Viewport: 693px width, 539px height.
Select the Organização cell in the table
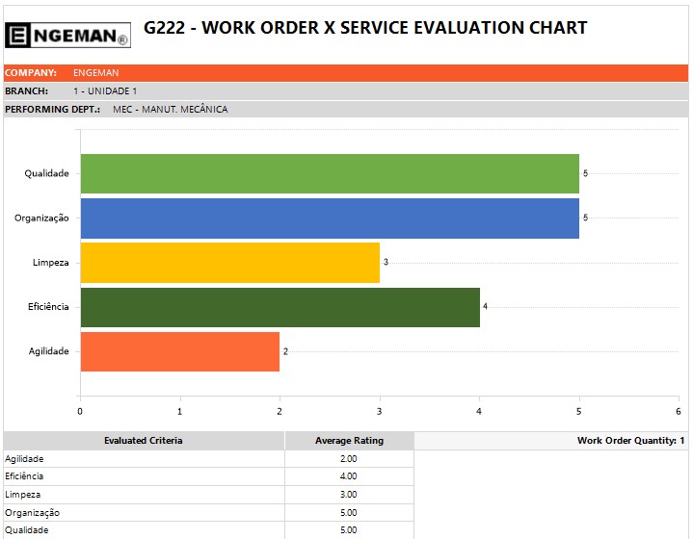[32, 513]
